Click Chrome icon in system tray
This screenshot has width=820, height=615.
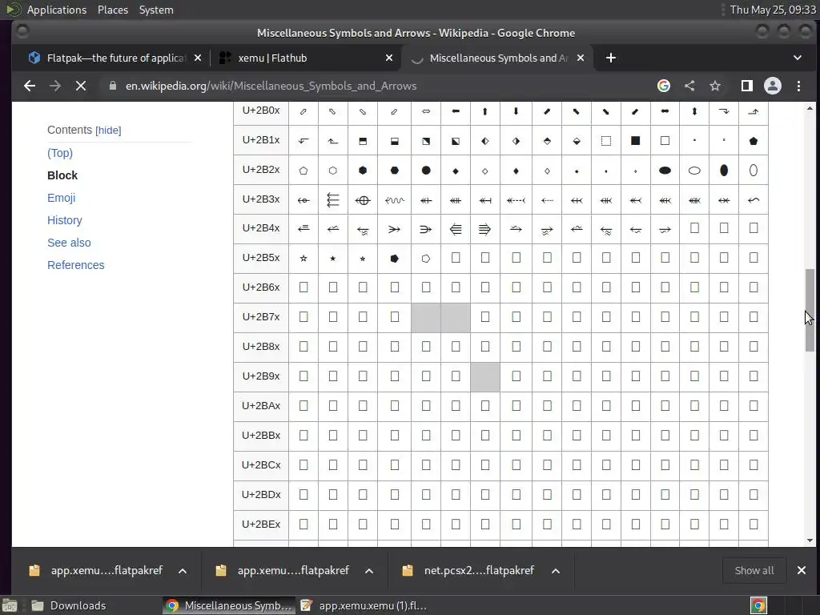(758, 605)
